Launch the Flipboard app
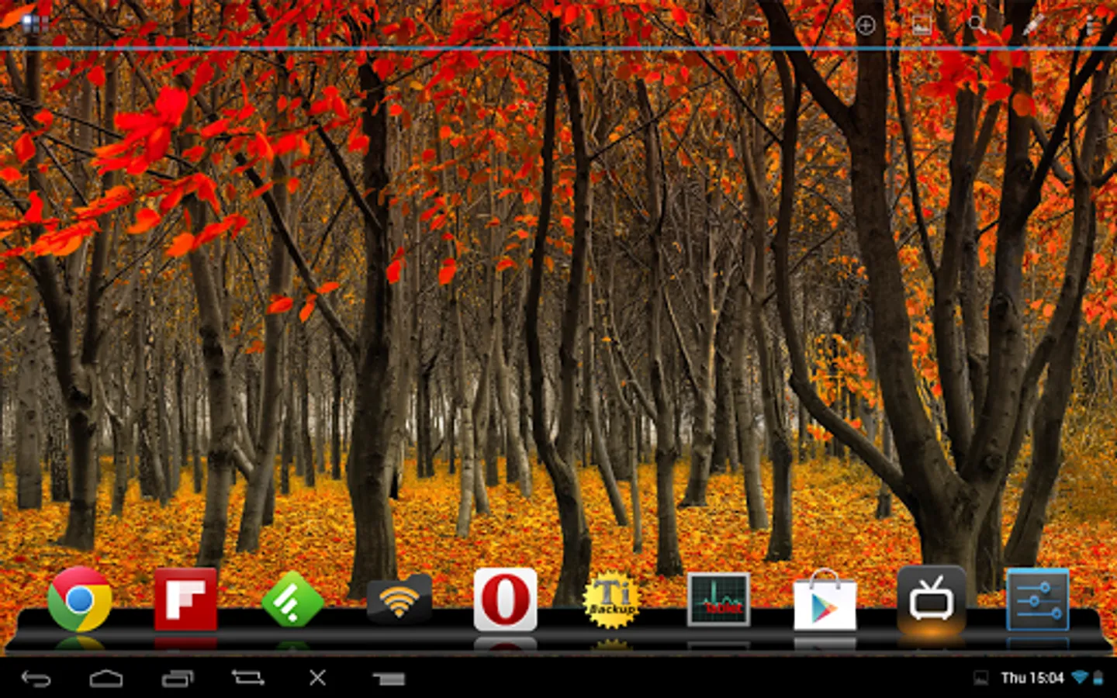 185,599
